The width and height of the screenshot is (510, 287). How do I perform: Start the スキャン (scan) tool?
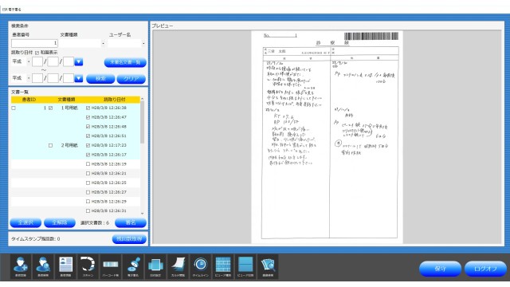[x=88, y=266]
